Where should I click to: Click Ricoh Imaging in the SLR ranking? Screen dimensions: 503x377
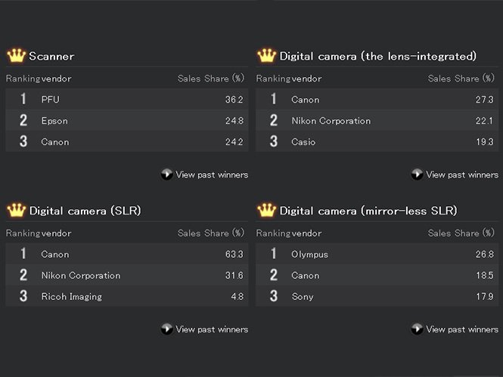[x=71, y=297]
